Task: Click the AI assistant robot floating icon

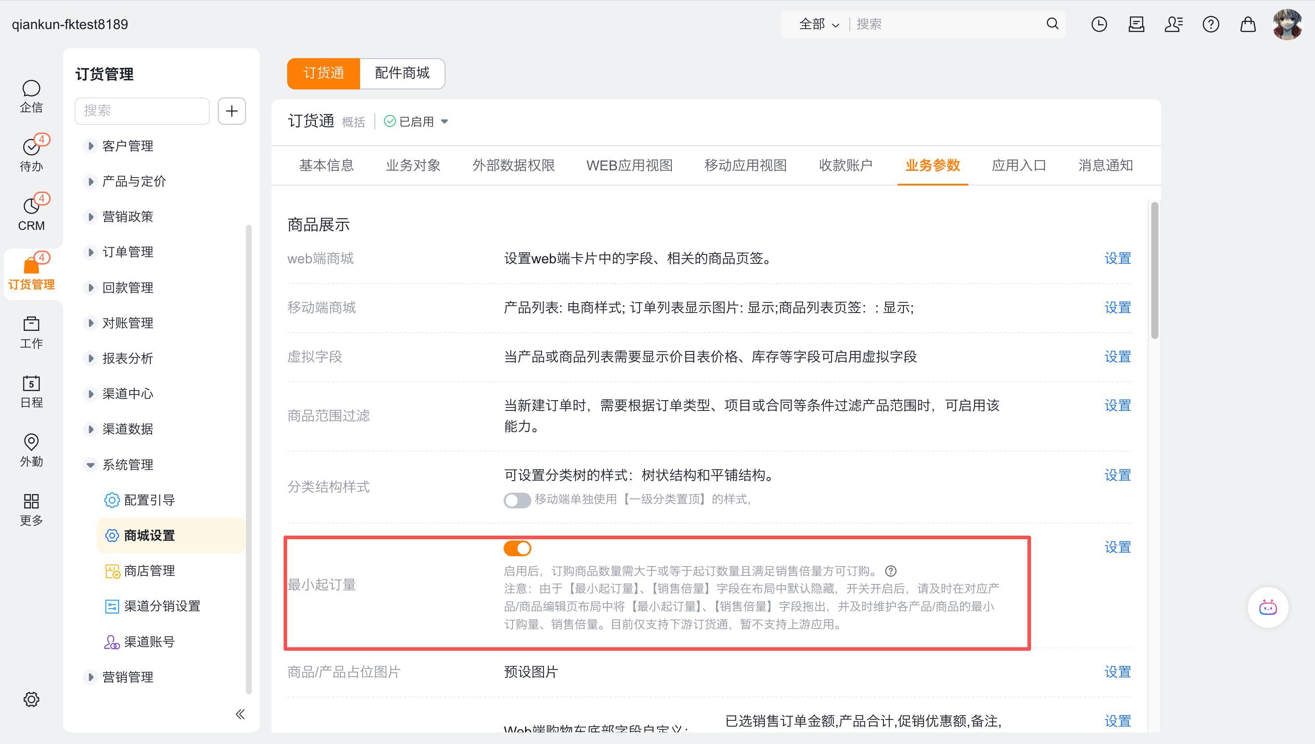Action: [x=1268, y=608]
